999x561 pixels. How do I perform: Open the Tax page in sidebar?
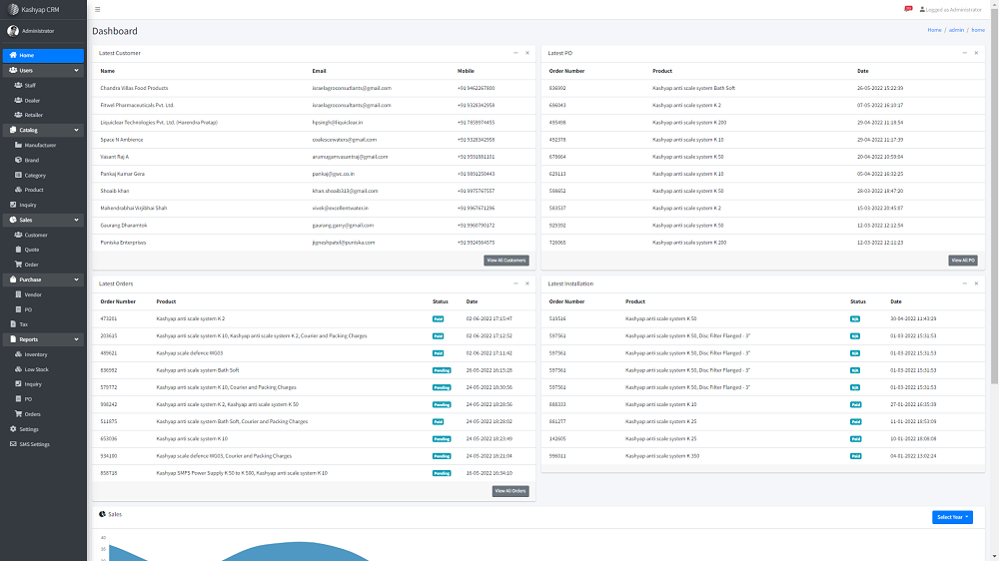tap(24, 324)
